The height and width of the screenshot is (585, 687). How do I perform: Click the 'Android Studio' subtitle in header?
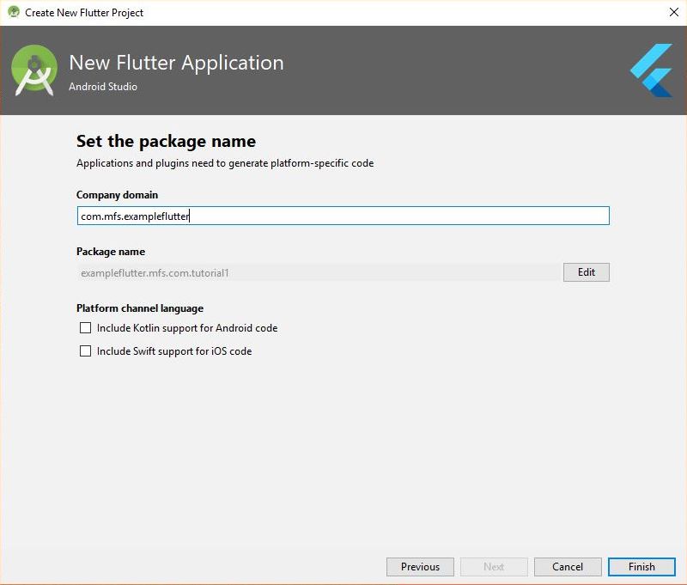(x=103, y=87)
